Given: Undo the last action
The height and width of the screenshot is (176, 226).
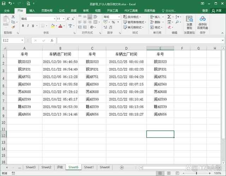Looking at the screenshot, I should tap(10, 3).
